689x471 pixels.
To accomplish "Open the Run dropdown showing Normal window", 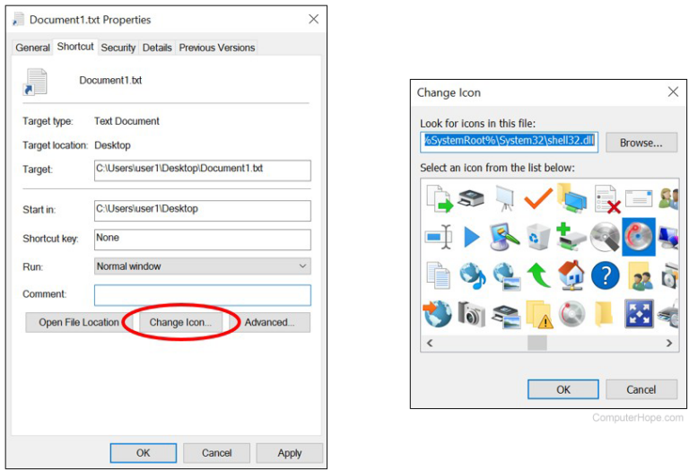I will point(203,266).
